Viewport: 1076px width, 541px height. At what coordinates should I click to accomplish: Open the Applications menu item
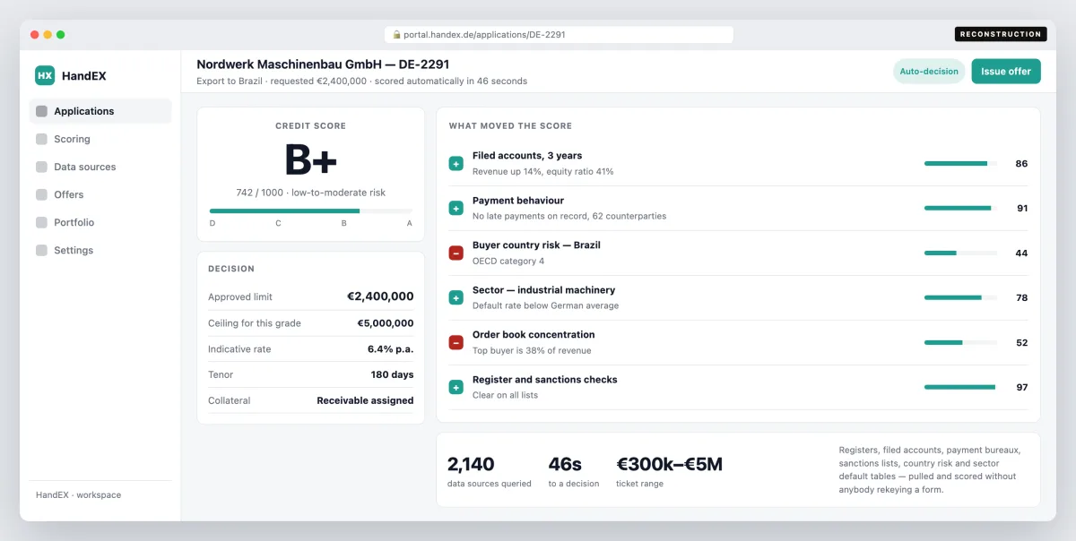pyautogui.click(x=100, y=111)
